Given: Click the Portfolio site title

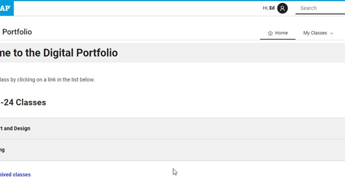Looking at the screenshot, I should 17,32.
